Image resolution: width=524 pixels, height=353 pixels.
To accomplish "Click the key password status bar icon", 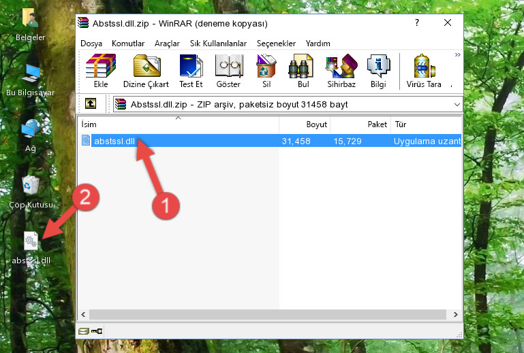I will pos(97,331).
